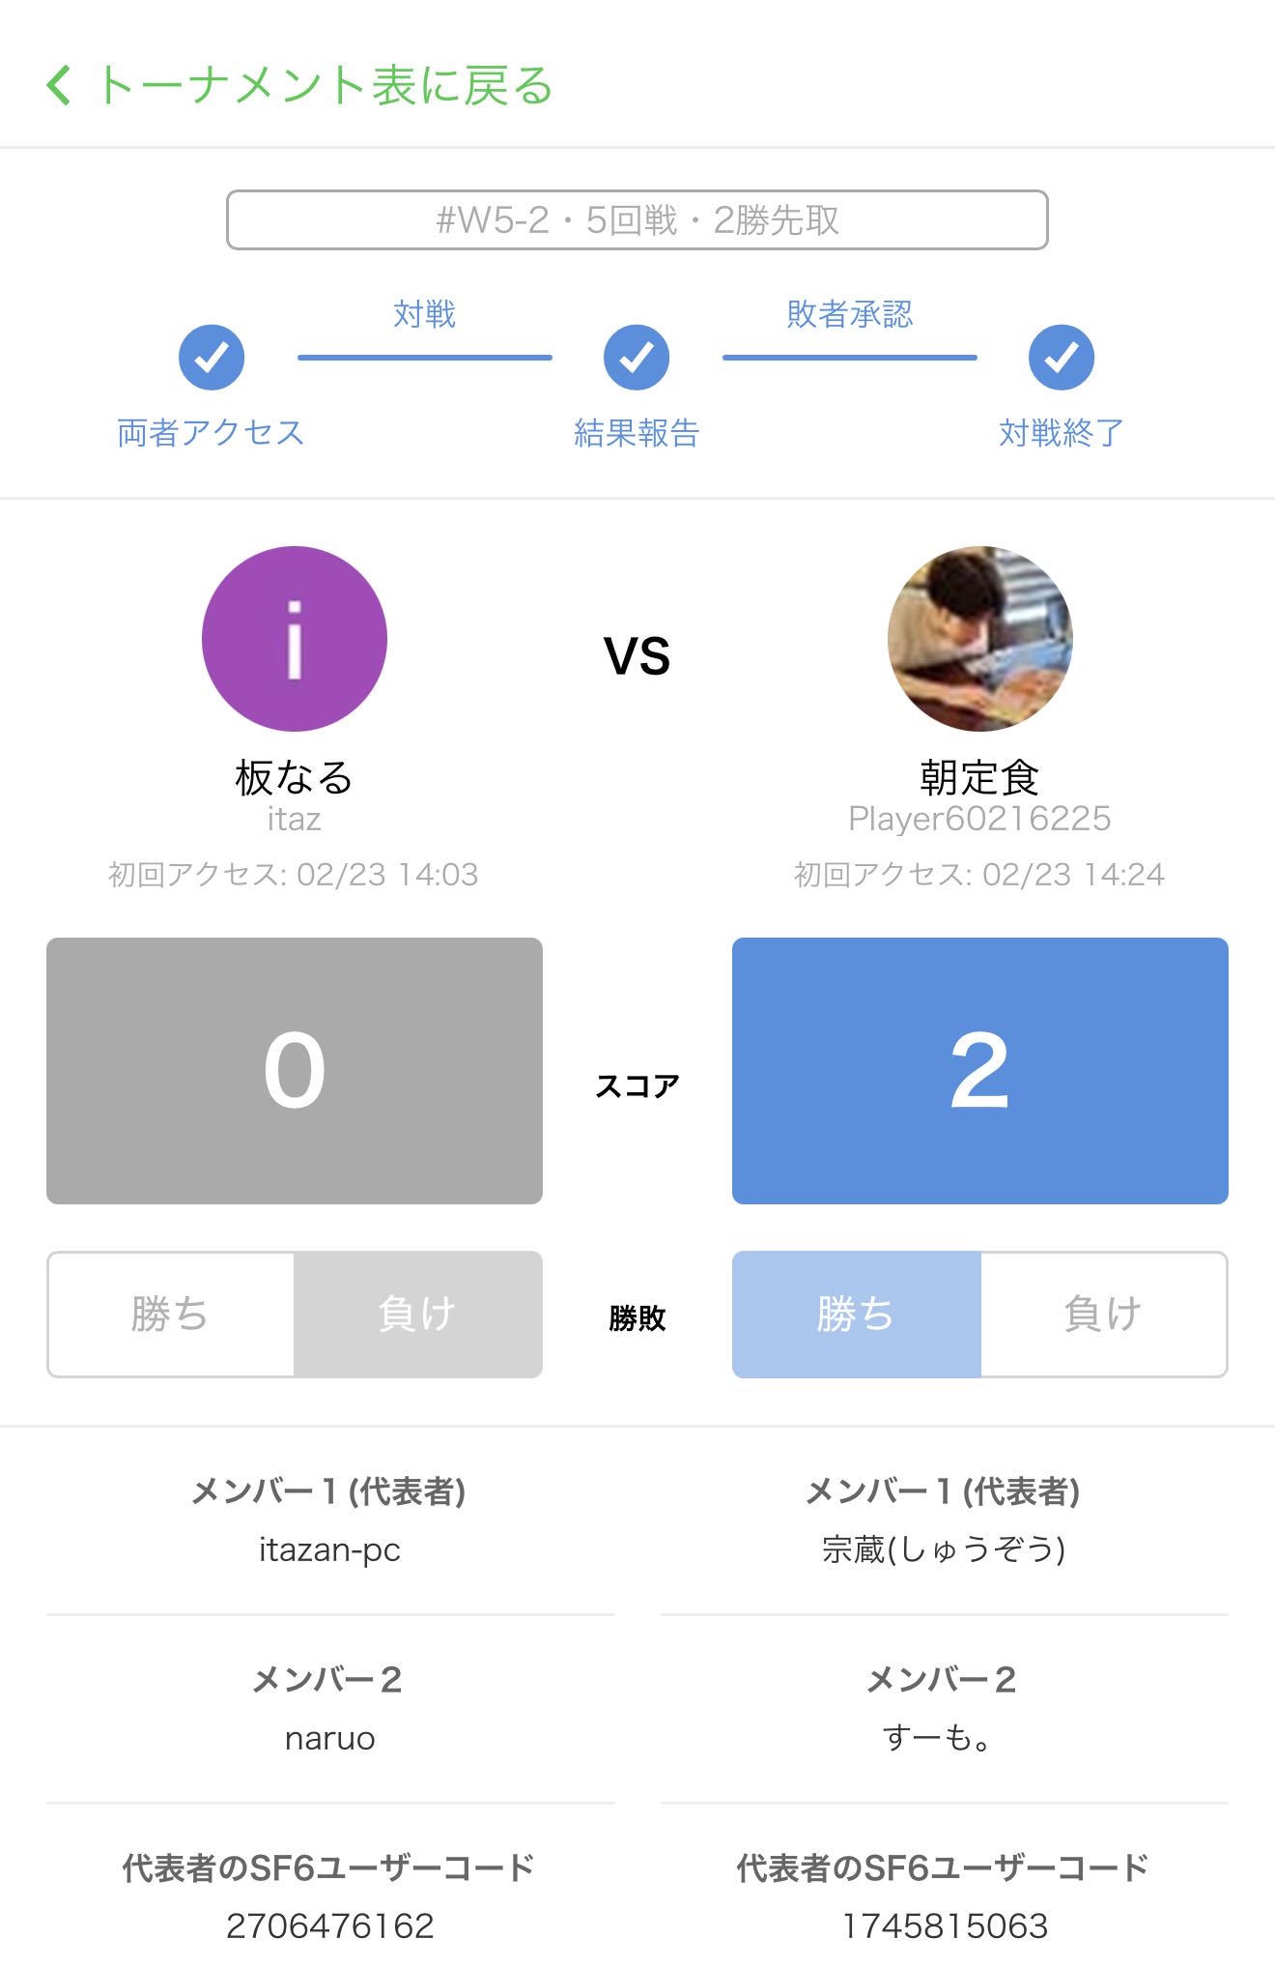Open 朝定食 profile photo
Screen dimensions: 1275x1968
(x=979, y=639)
